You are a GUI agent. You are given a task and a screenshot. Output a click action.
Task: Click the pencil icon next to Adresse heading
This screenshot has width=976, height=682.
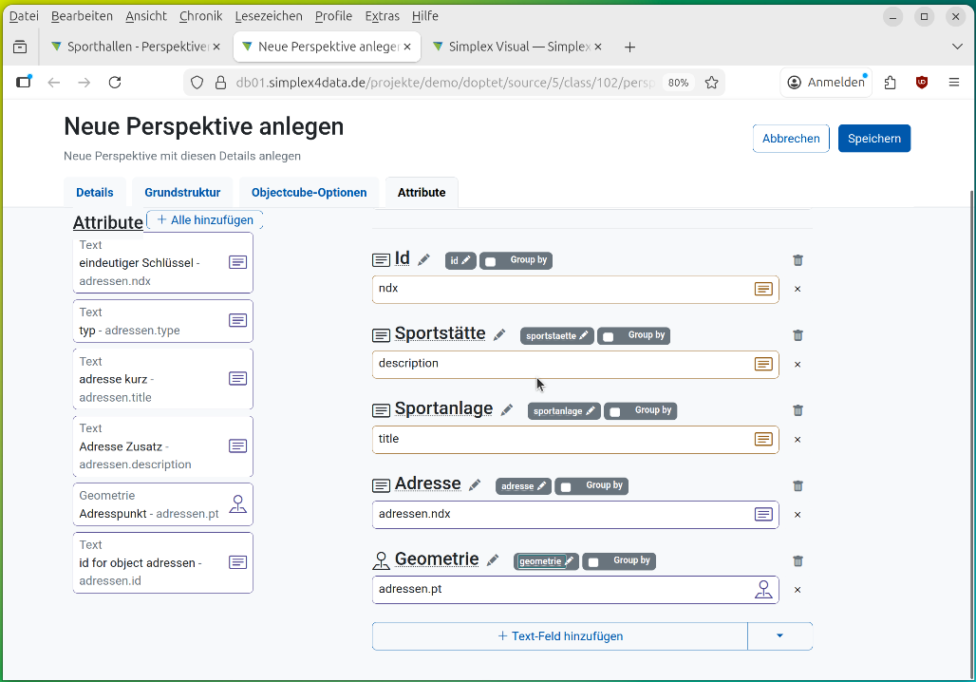[x=475, y=485]
